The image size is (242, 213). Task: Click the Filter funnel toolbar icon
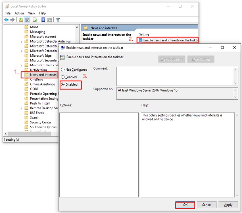coord(58,20)
